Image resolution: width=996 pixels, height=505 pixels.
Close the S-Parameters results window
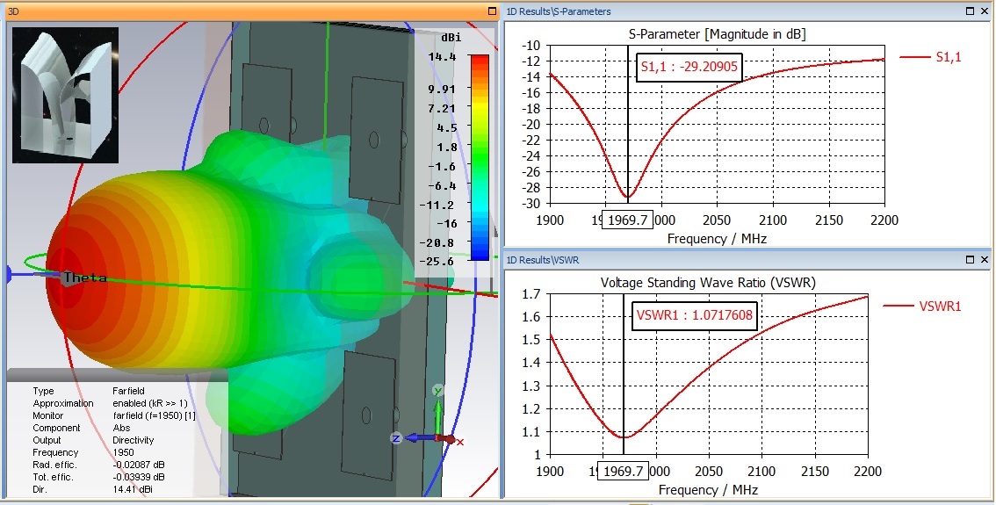[x=985, y=11]
